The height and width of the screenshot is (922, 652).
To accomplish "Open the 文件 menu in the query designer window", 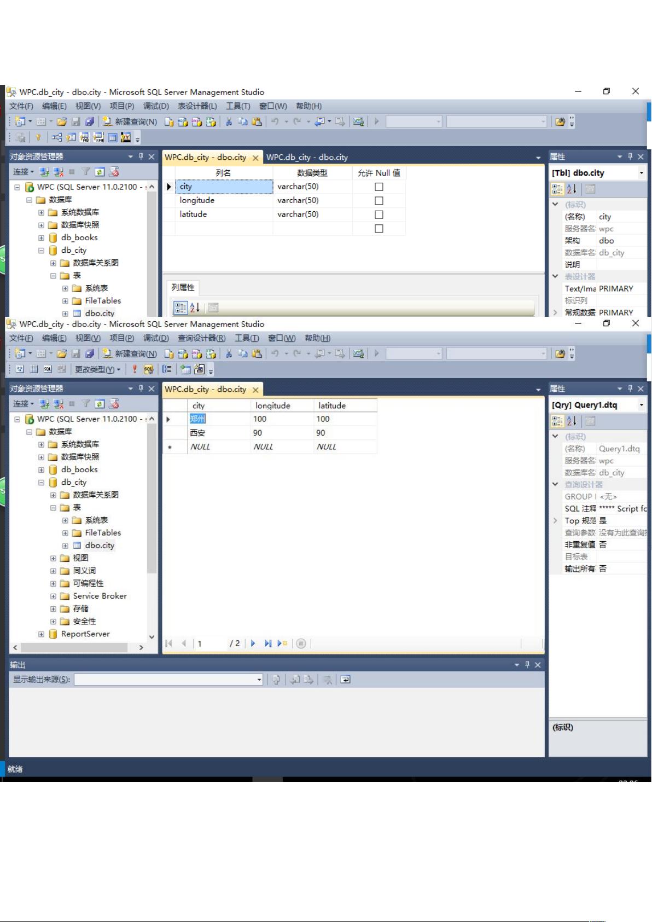I will click(21, 338).
